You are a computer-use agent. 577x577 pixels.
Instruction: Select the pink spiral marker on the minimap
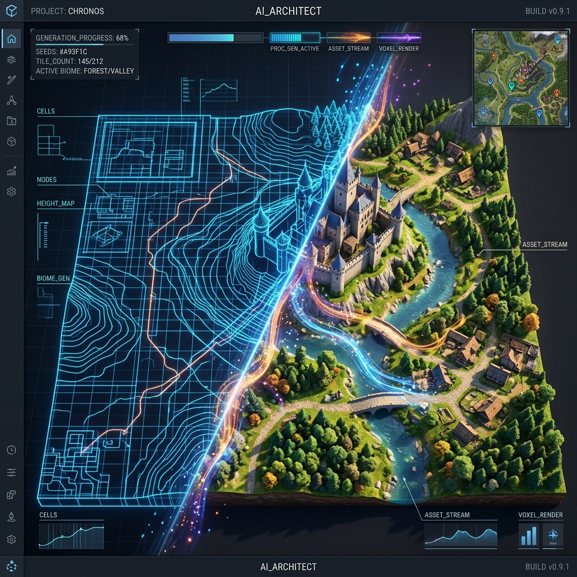pyautogui.click(x=525, y=69)
